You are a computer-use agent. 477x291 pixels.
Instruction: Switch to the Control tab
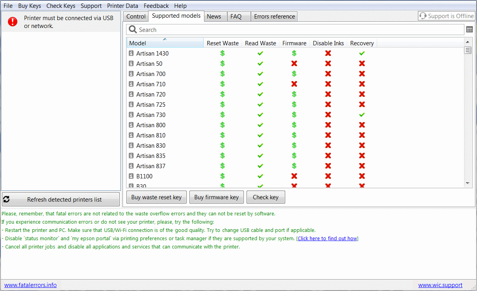[136, 17]
